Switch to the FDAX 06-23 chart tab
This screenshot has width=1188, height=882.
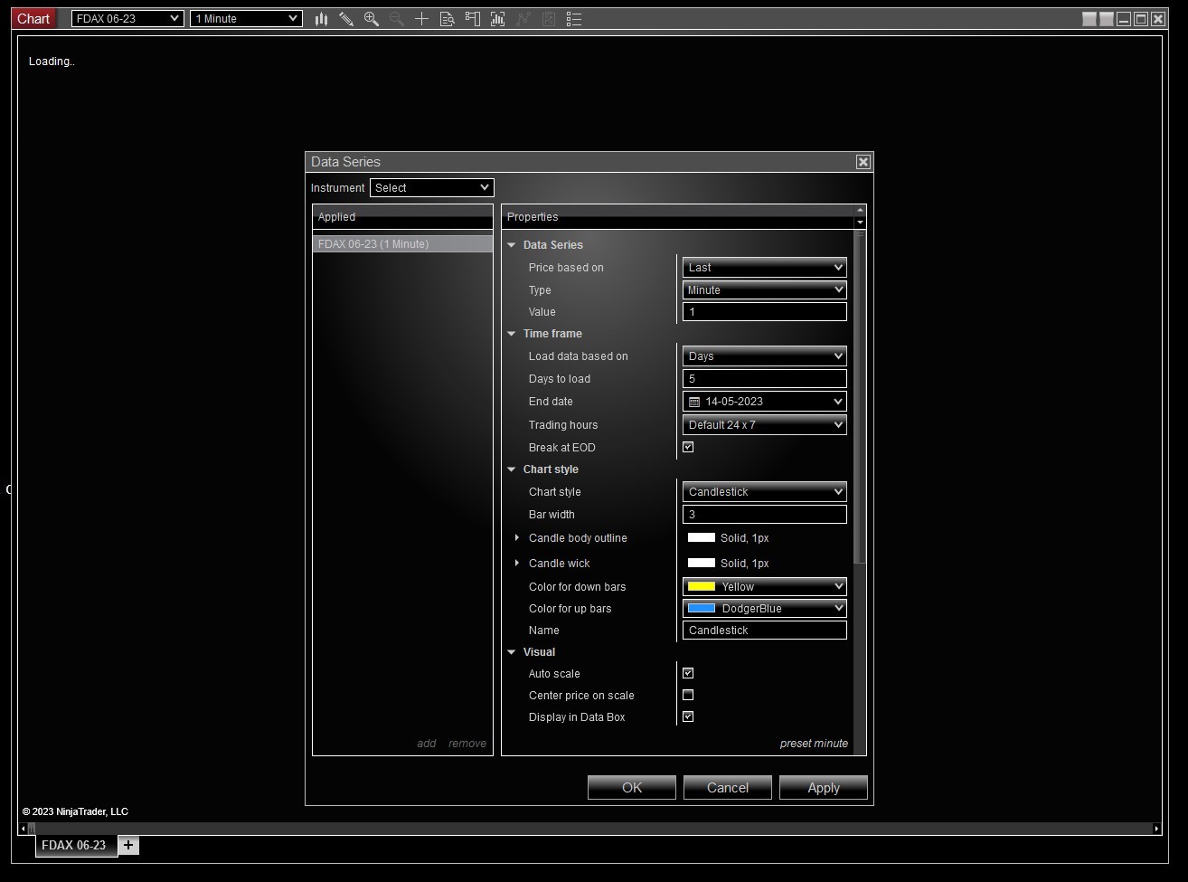tap(74, 845)
